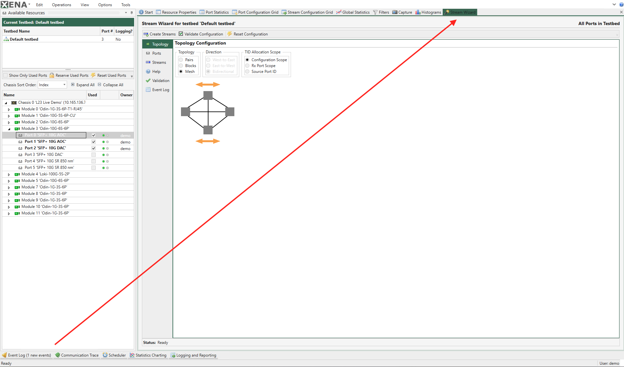Click the Topology step in the wizard

click(158, 44)
